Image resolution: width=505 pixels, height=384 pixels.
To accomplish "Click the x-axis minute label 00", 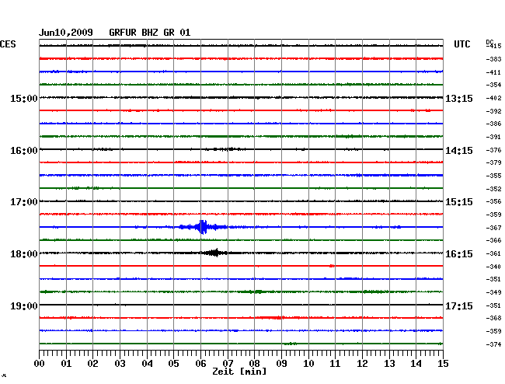I will (x=40, y=364).
